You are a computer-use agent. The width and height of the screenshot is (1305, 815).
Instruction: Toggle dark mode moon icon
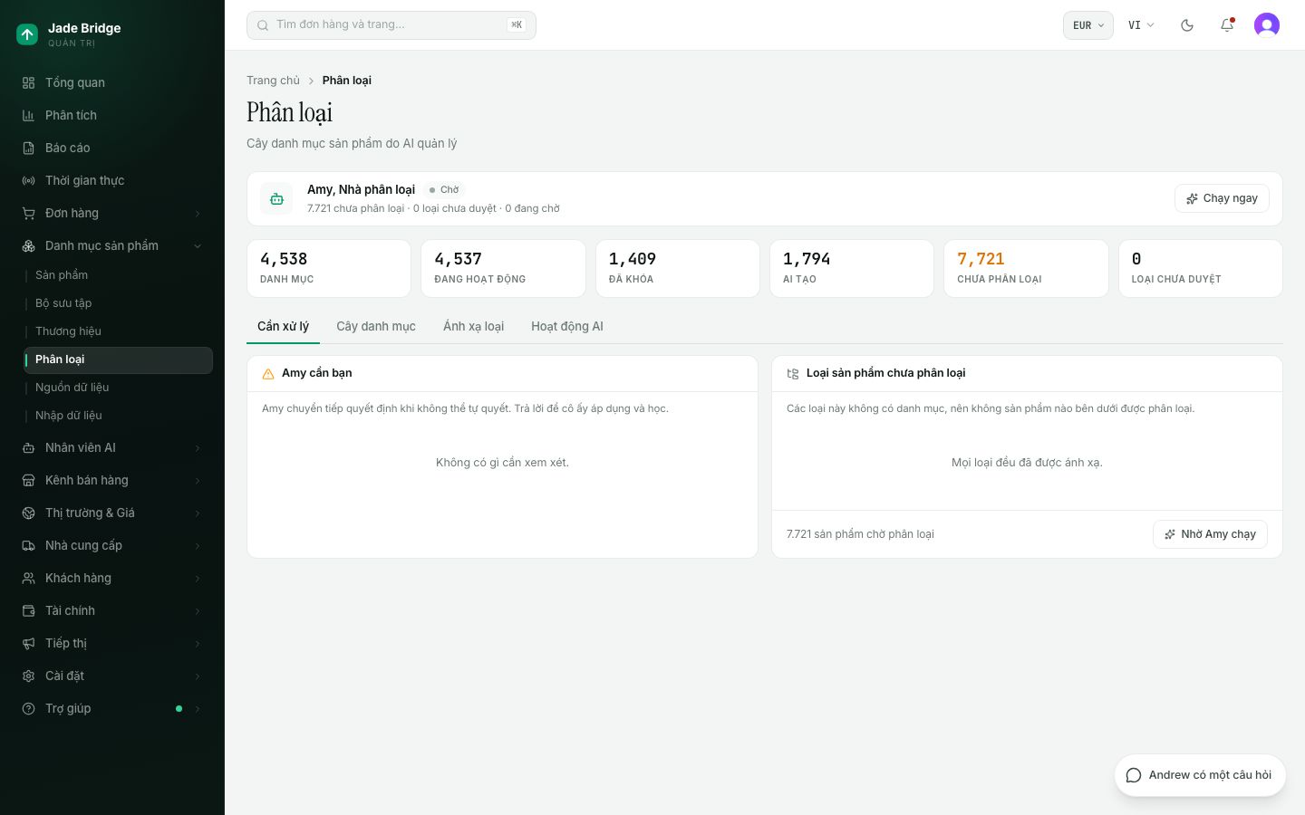pos(1187,25)
